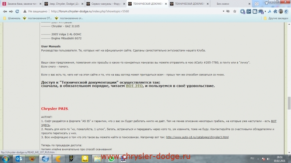Switch to the second 'ТЕХНИЧЕСКАЯ ДОКУМЕН' tab
291x163 pixels.
click(189, 4)
